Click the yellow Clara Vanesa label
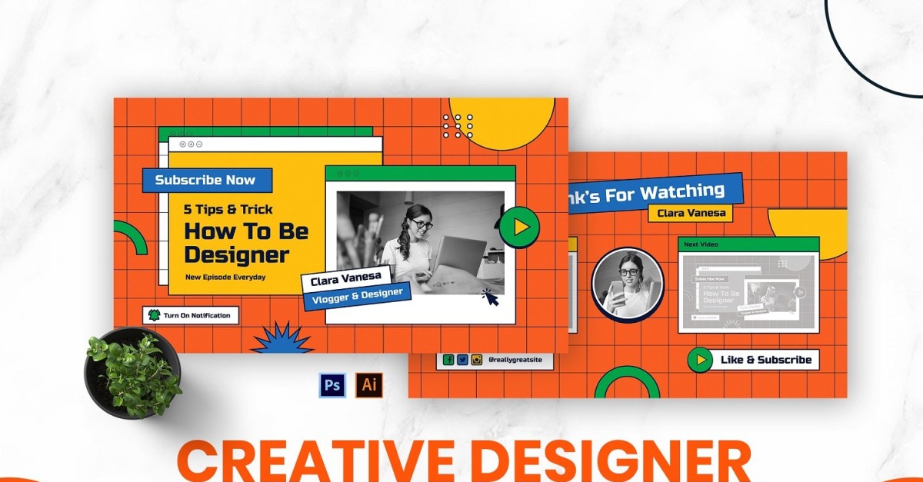923x482 pixels. click(x=691, y=213)
